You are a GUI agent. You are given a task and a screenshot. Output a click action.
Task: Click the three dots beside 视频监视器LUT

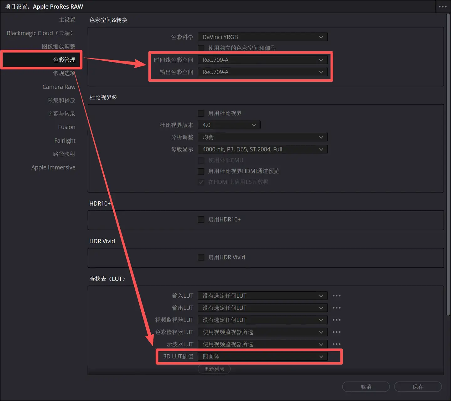[x=337, y=320]
